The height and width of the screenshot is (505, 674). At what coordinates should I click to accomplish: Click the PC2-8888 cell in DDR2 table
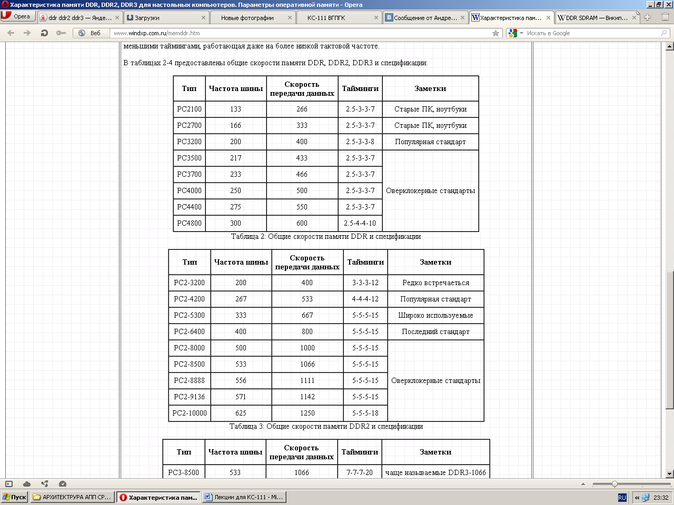tap(190, 380)
